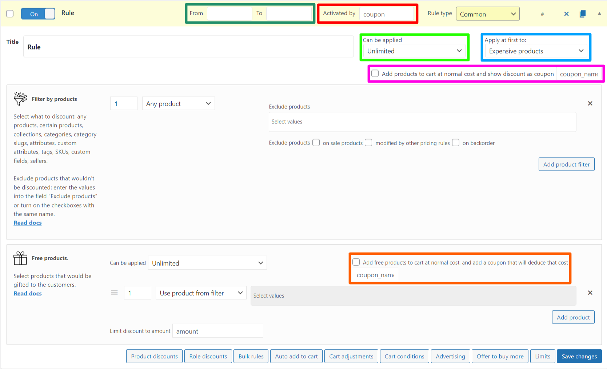
Task: Focus the top coupon_name field
Action: coord(579,74)
